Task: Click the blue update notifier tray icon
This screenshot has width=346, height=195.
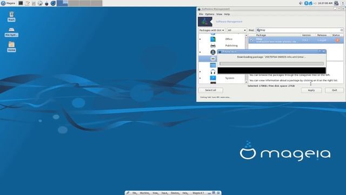Action: 306,3
